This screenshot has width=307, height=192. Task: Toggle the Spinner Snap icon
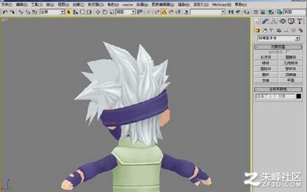pyautogui.click(x=178, y=12)
